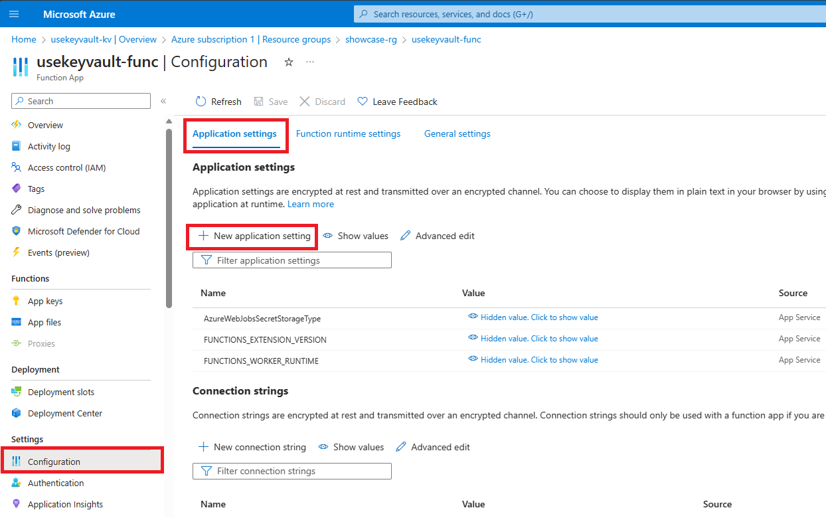Click the Discard button in toolbar
This screenshot has width=826, height=518.
(x=323, y=102)
